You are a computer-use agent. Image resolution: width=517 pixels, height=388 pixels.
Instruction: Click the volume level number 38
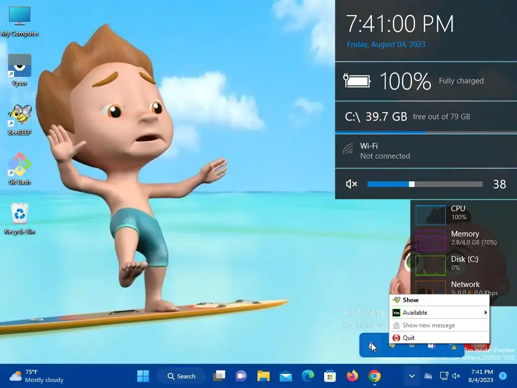(499, 184)
